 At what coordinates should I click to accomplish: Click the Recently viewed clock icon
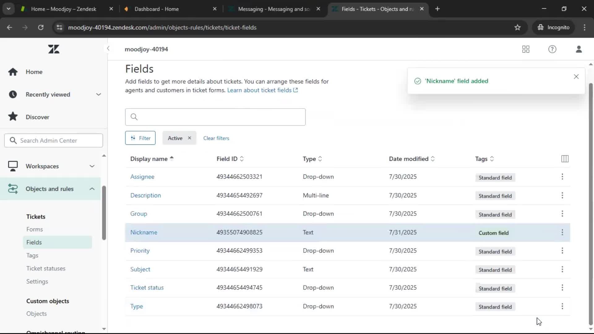pyautogui.click(x=13, y=94)
